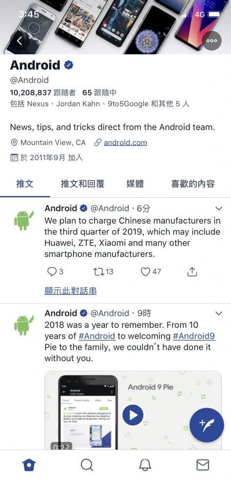The width and height of the screenshot is (231, 479).
Task: Compose a new tweet with feather button
Action: (x=207, y=425)
